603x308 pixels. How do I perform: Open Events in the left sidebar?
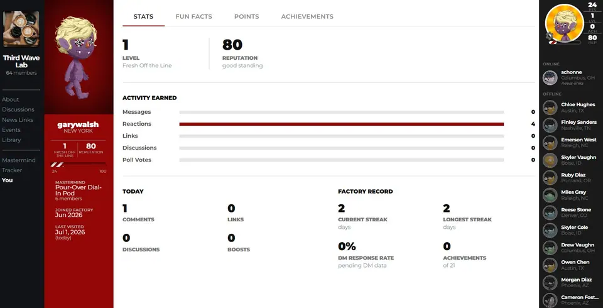coord(11,129)
